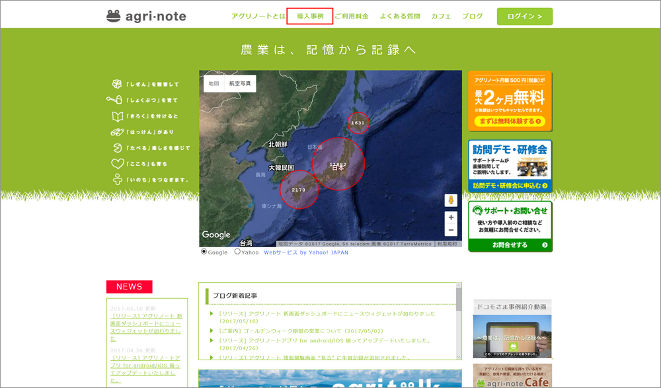This screenshot has height=388, width=661.
Task: Switch map to 地図 view
Action: tap(214, 84)
